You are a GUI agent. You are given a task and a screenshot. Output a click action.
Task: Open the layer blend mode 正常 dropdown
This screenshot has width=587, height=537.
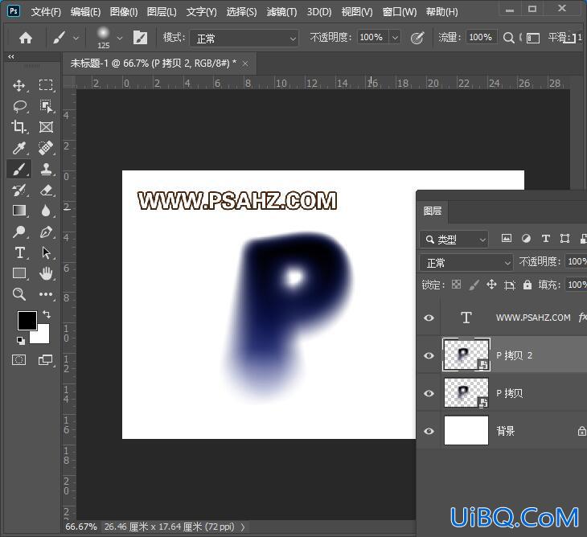(x=466, y=263)
